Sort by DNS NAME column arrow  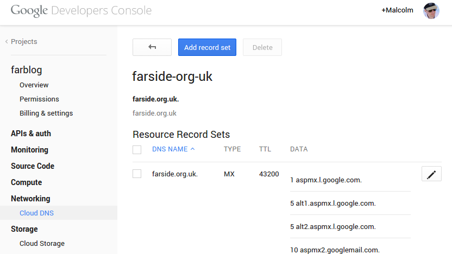(x=192, y=149)
